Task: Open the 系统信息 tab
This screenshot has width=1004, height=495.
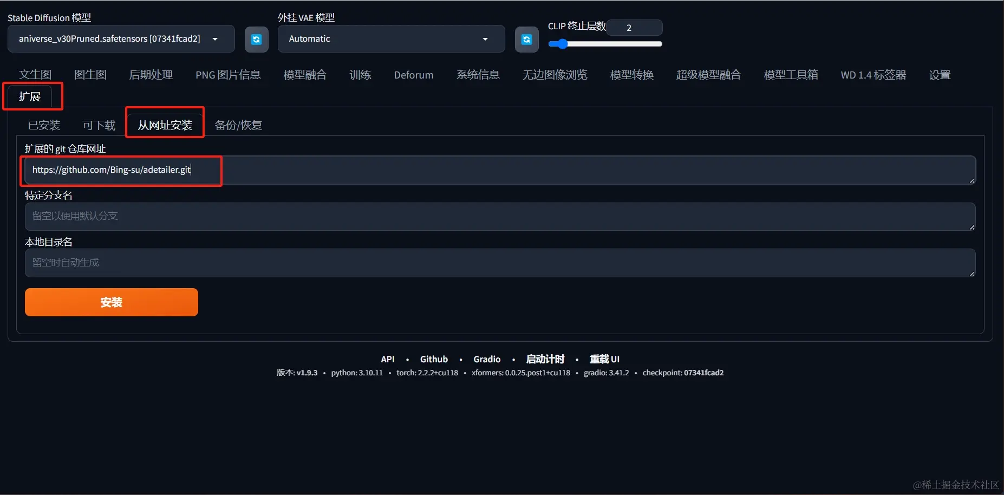Action: pos(478,75)
